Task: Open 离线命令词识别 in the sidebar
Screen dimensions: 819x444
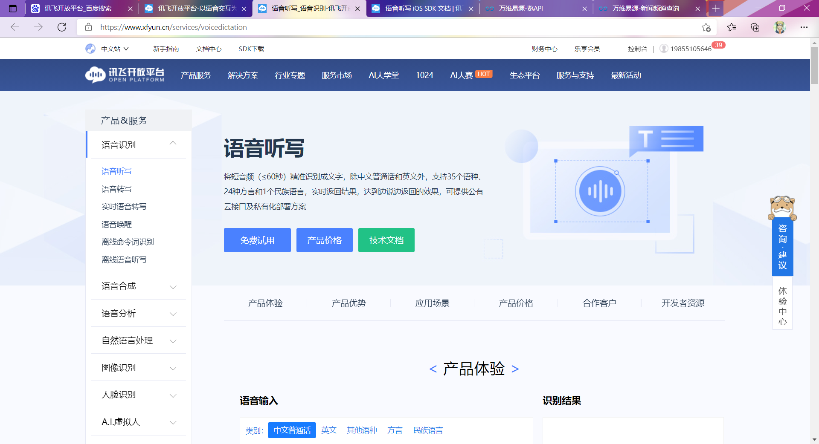Action: click(x=128, y=242)
